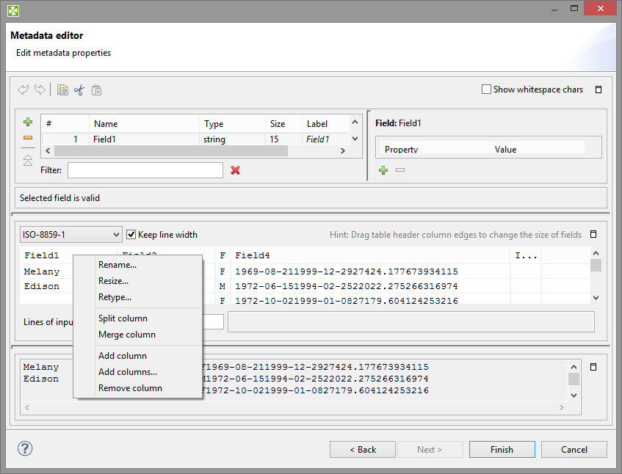Screen dimensions: 622x474
Task: Enable Show whitespace chars checkbox
Action: [486, 90]
